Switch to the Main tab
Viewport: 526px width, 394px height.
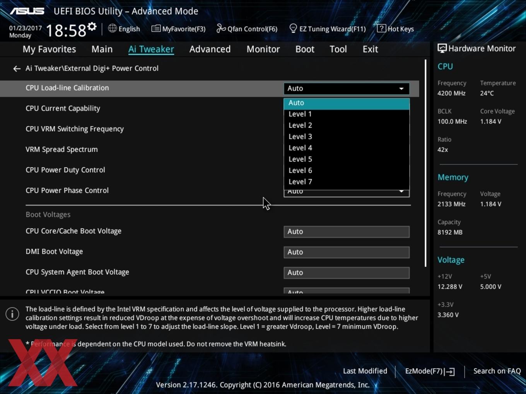pyautogui.click(x=102, y=49)
